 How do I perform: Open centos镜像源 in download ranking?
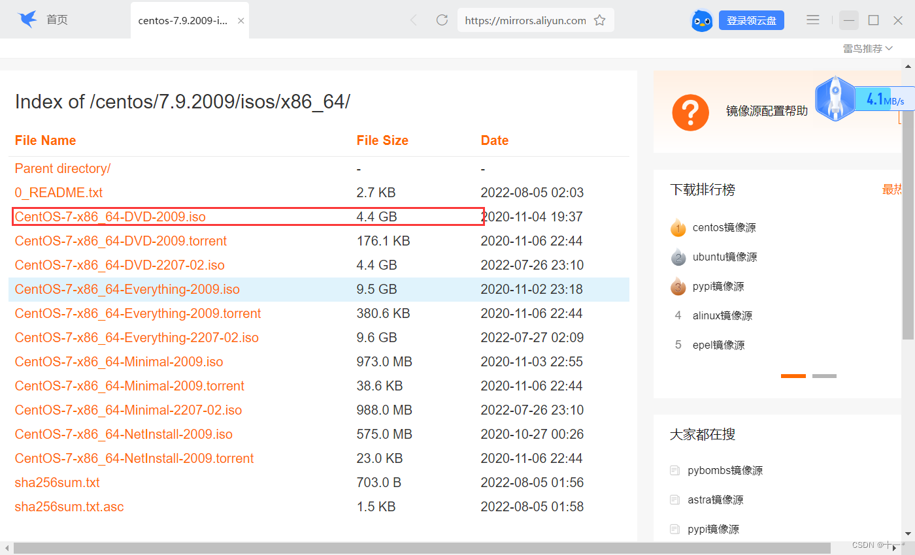(x=724, y=228)
